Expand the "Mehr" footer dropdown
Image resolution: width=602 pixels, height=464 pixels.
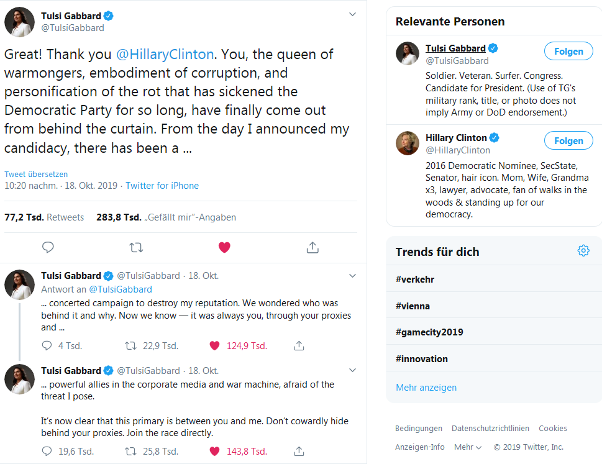[468, 447]
